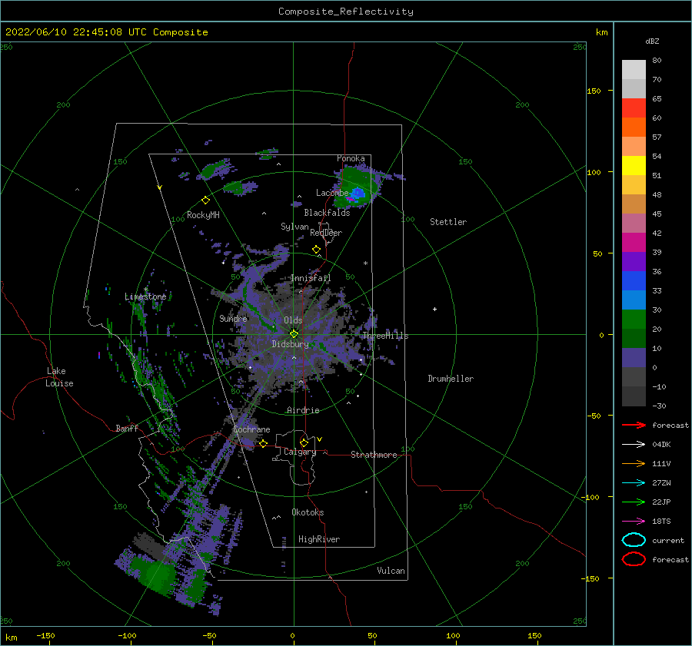Click the Ponoka city label
The width and height of the screenshot is (692, 646).
tap(351, 158)
